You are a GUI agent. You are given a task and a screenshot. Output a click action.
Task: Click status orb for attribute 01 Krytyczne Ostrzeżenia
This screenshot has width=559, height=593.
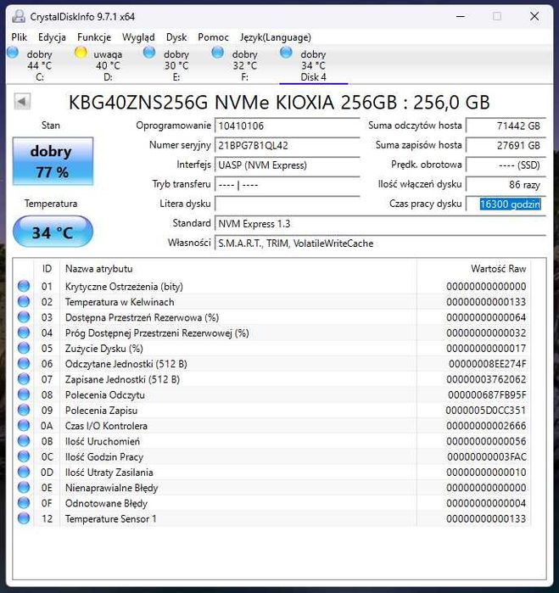point(24,286)
